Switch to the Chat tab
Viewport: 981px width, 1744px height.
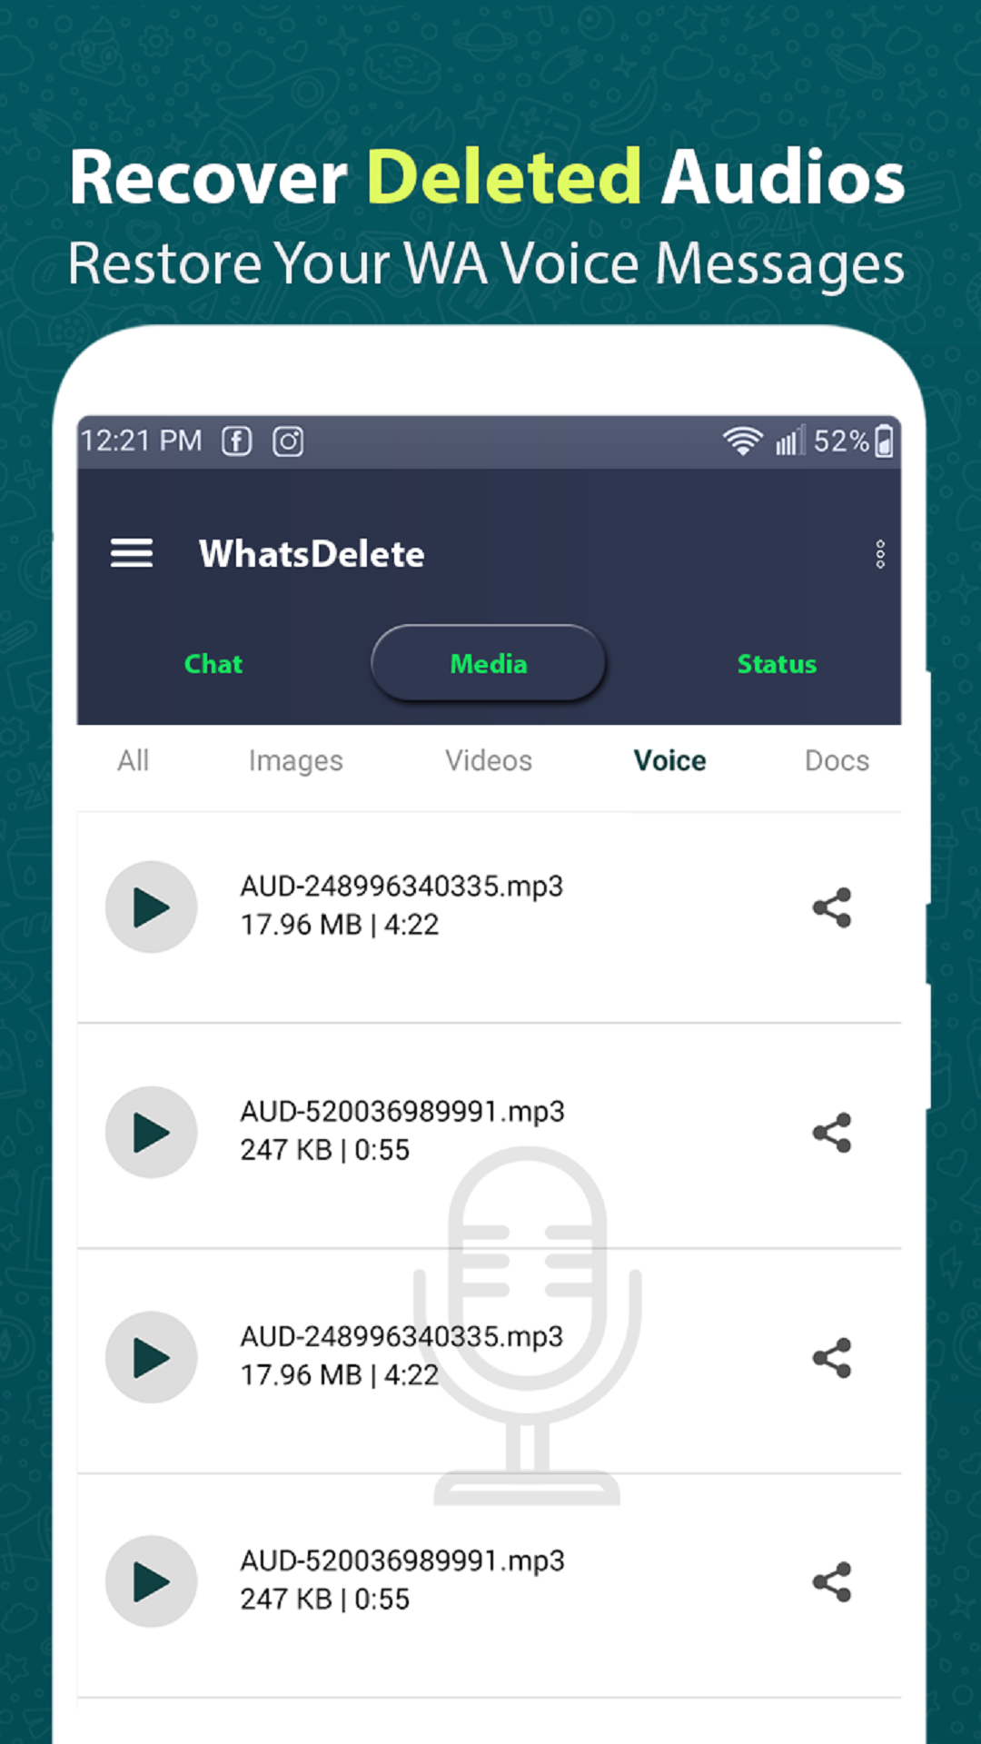click(213, 664)
